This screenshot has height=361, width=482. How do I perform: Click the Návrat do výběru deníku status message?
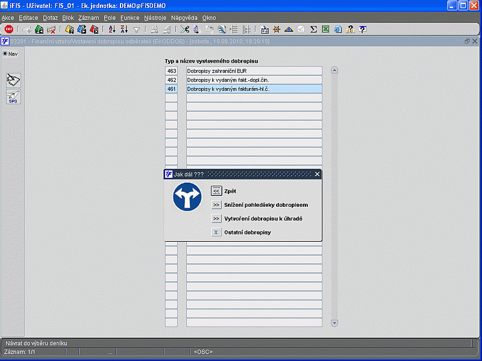coord(36,343)
